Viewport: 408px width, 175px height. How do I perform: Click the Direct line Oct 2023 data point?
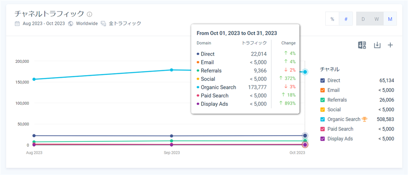click(305, 135)
